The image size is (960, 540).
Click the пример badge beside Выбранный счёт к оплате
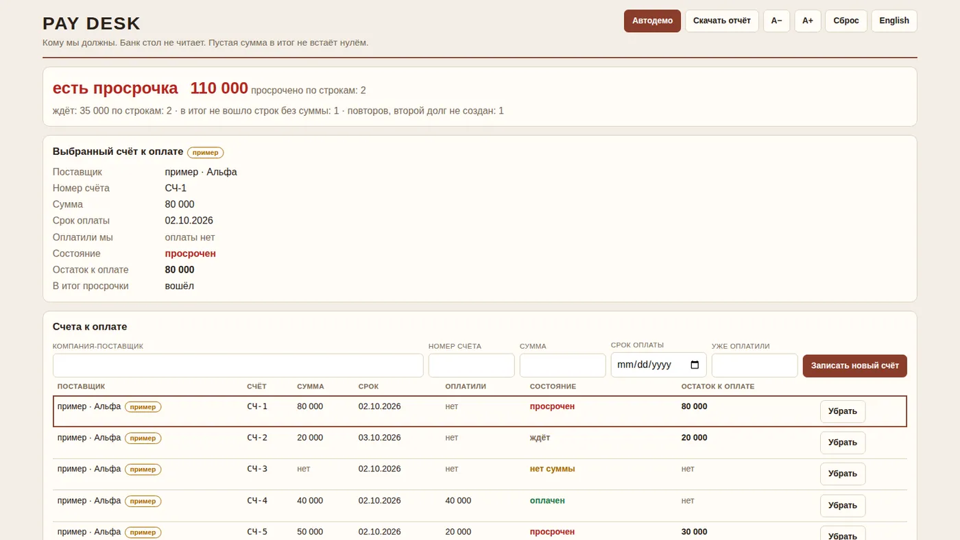[206, 152]
